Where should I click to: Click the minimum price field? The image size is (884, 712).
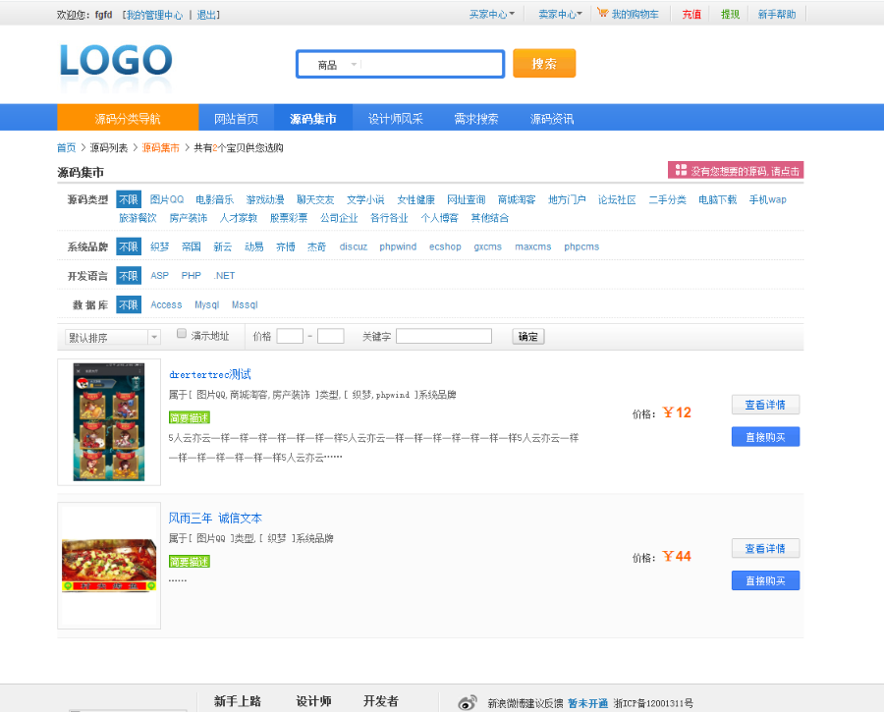pos(290,336)
